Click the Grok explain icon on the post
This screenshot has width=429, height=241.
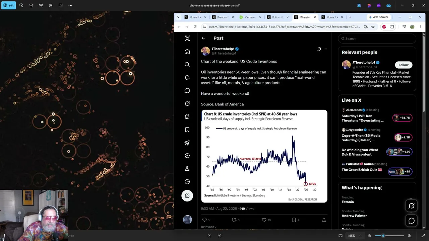pos(319,49)
